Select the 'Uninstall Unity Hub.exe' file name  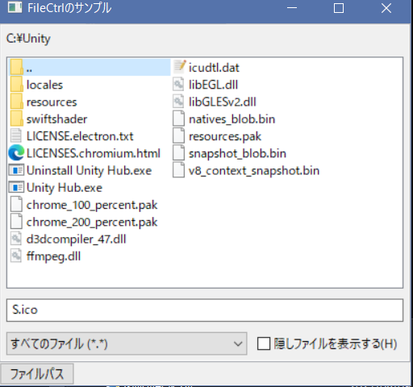coord(89,171)
